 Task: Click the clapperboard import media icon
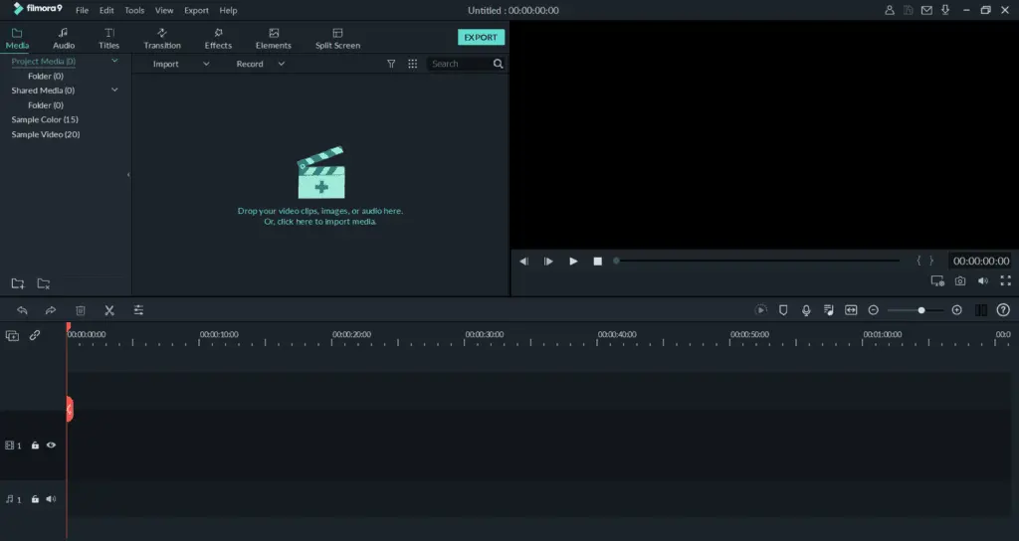[x=321, y=172]
